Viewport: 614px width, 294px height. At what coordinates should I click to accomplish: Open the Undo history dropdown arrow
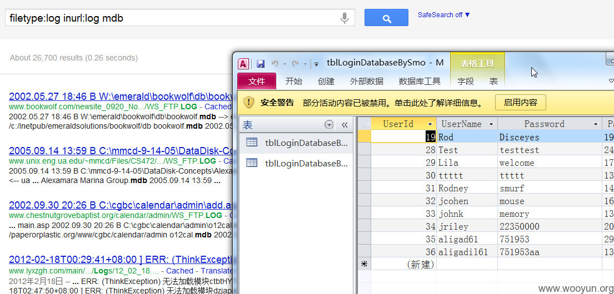click(284, 64)
